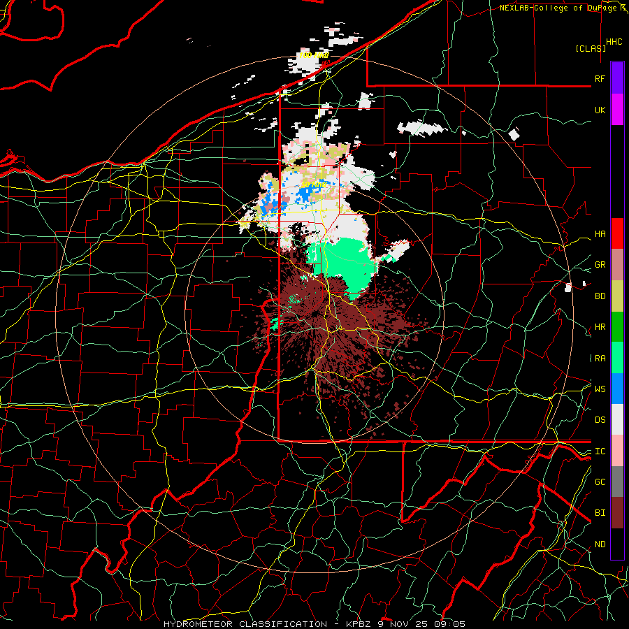Screen dimensions: 629x629
Task: Click the blue WS legend swatch
Action: [x=617, y=389]
